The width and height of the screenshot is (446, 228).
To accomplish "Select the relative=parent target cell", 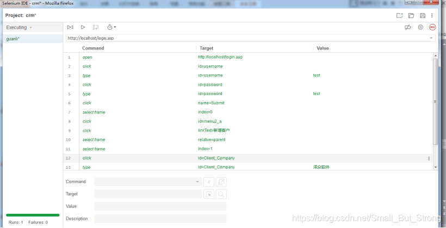I will click(x=212, y=140).
